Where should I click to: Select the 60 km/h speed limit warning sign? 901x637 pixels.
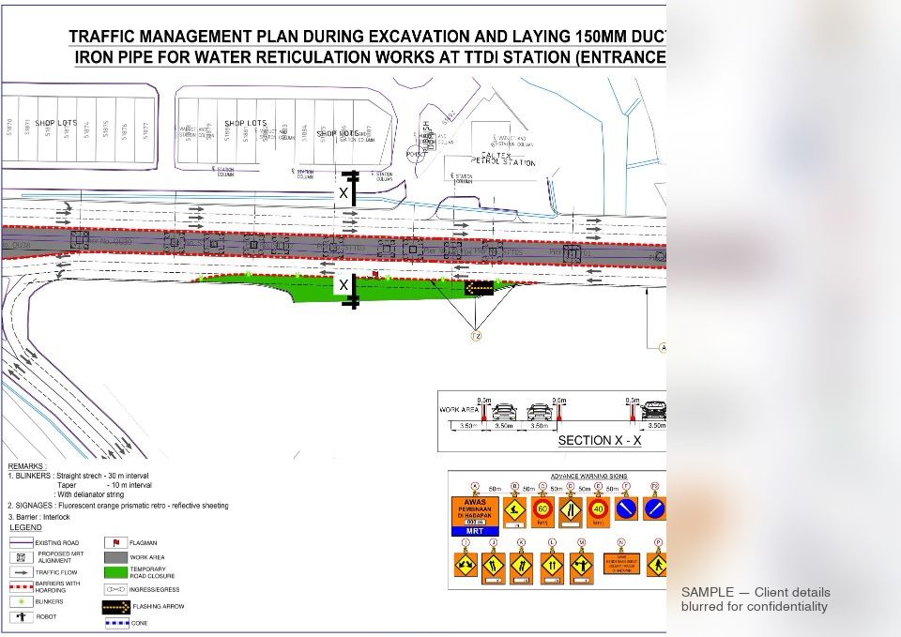[x=542, y=508]
